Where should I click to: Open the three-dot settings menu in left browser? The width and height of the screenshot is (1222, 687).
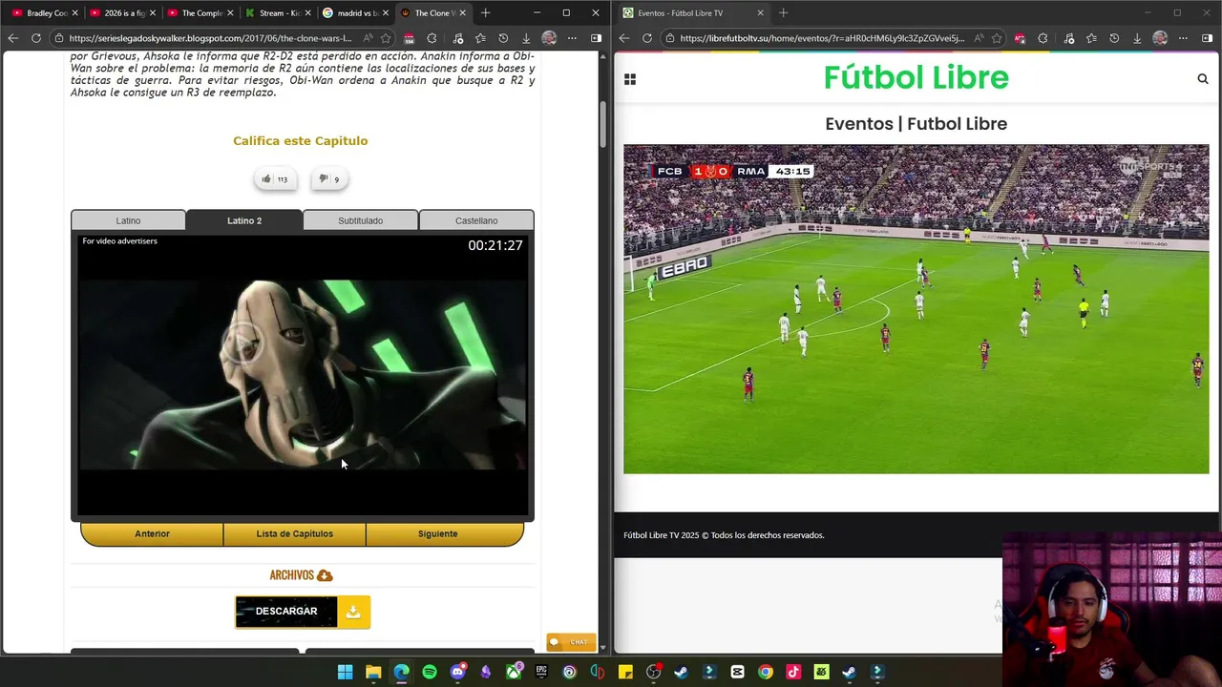pyautogui.click(x=572, y=38)
